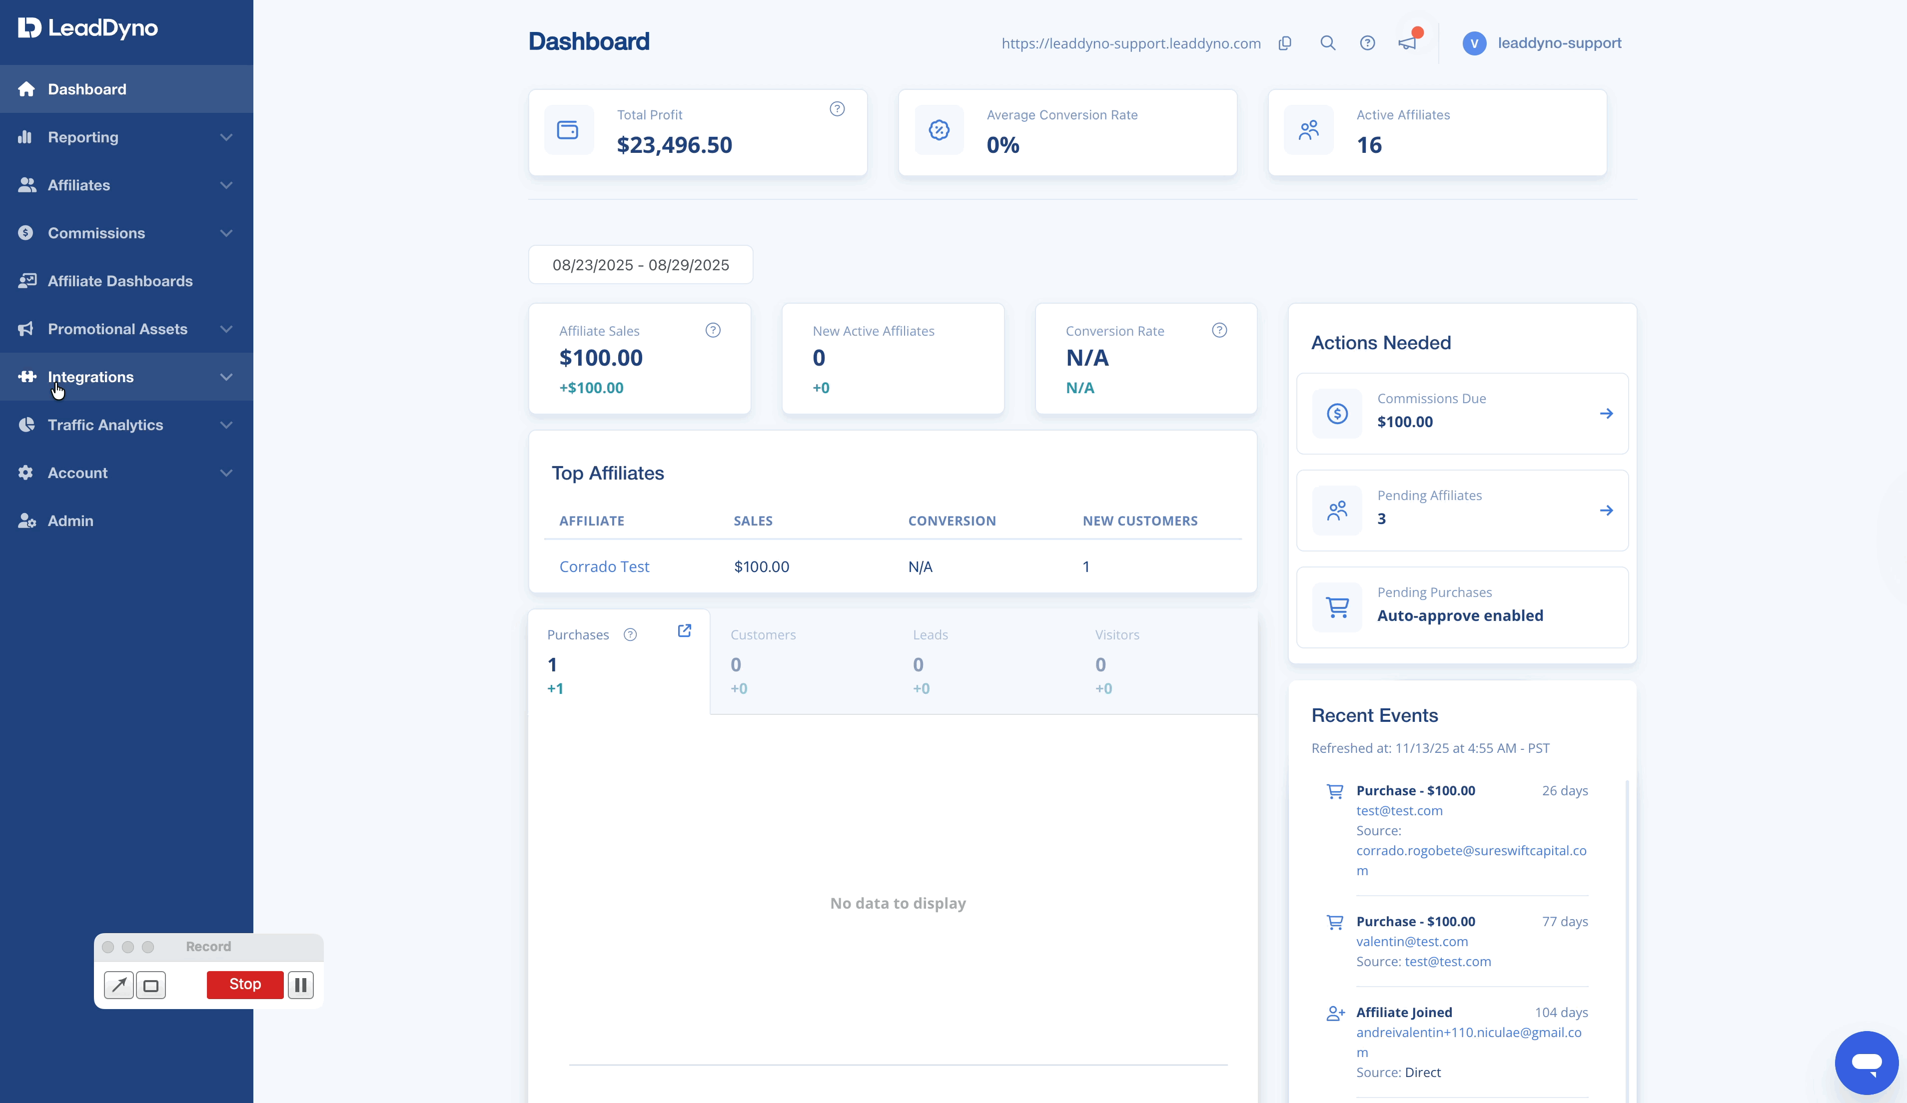The width and height of the screenshot is (1907, 1103).
Task: Open valentin@test.com email link
Action: pos(1412,941)
